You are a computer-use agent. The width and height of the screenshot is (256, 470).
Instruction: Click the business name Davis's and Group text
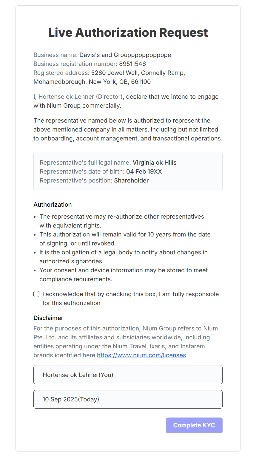click(x=102, y=55)
